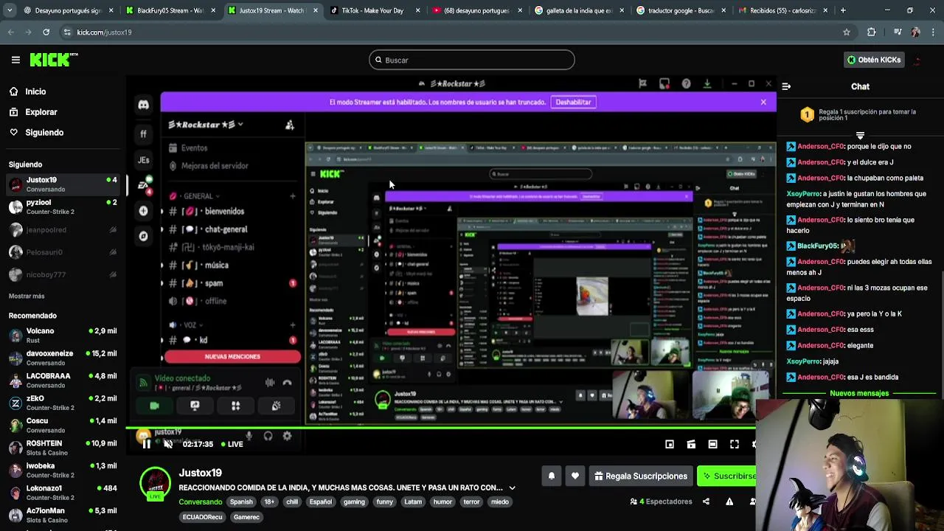This screenshot has width=944, height=531.
Task: Open the recommended zEKO channel
Action: [62, 403]
